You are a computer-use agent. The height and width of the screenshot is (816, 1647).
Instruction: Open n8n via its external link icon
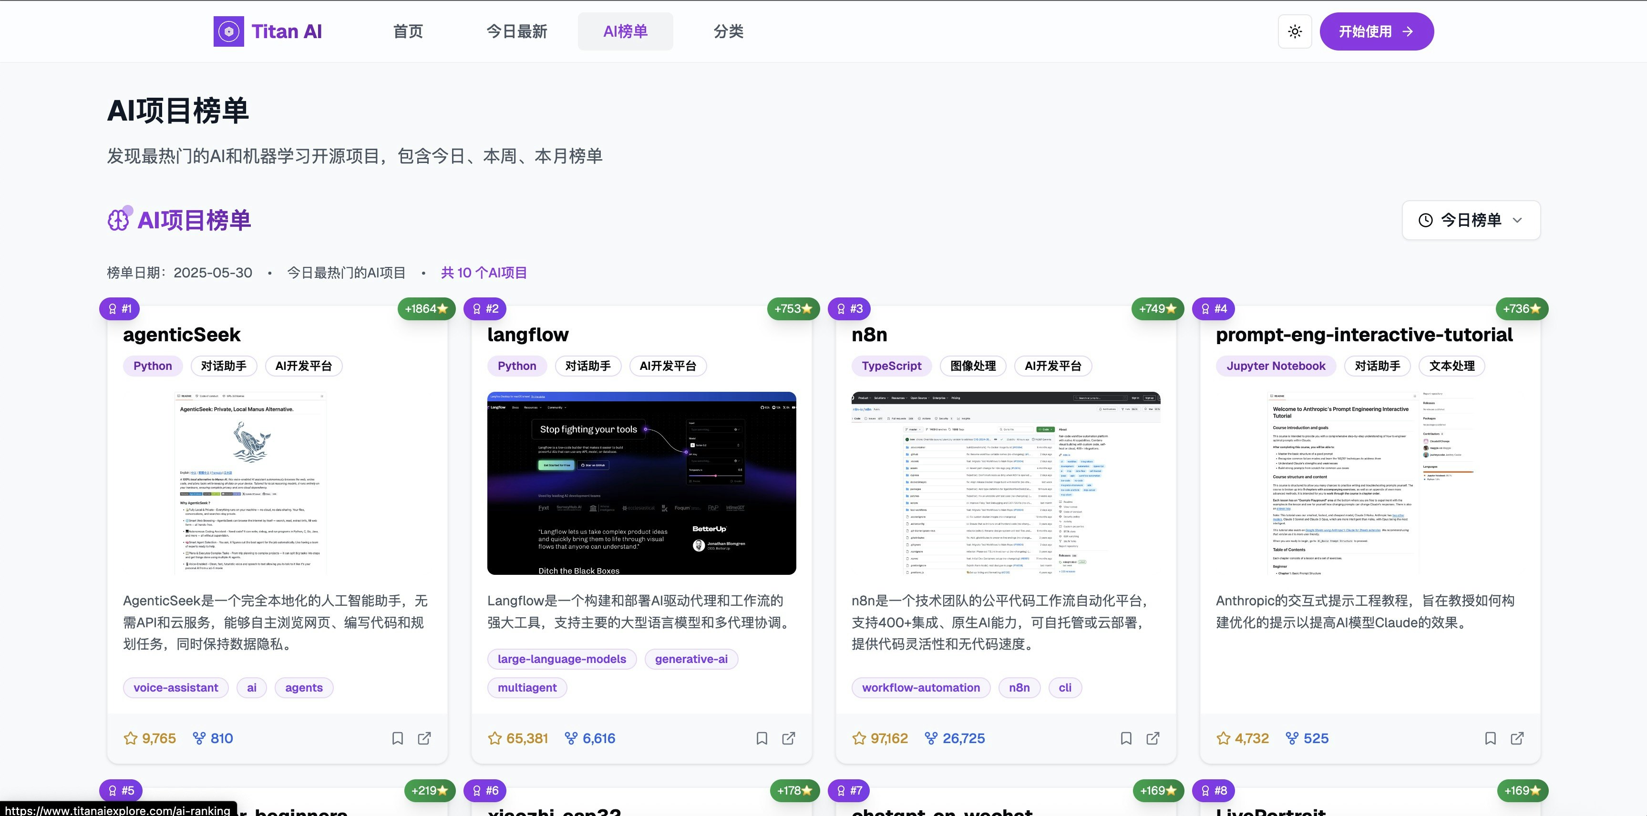click(1153, 738)
